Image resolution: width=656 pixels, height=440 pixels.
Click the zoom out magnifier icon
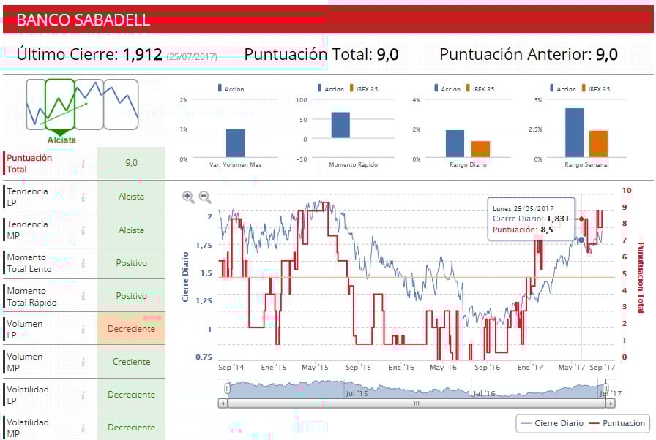click(x=204, y=197)
